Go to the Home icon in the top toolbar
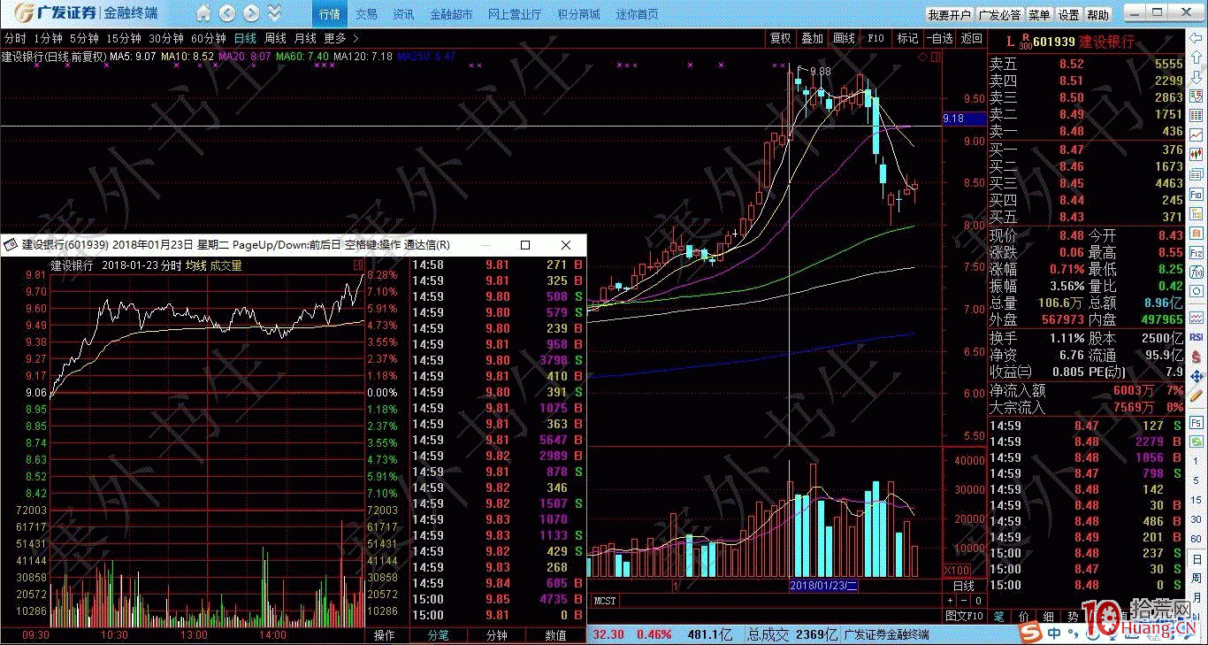The height and width of the screenshot is (645, 1208). [x=203, y=13]
